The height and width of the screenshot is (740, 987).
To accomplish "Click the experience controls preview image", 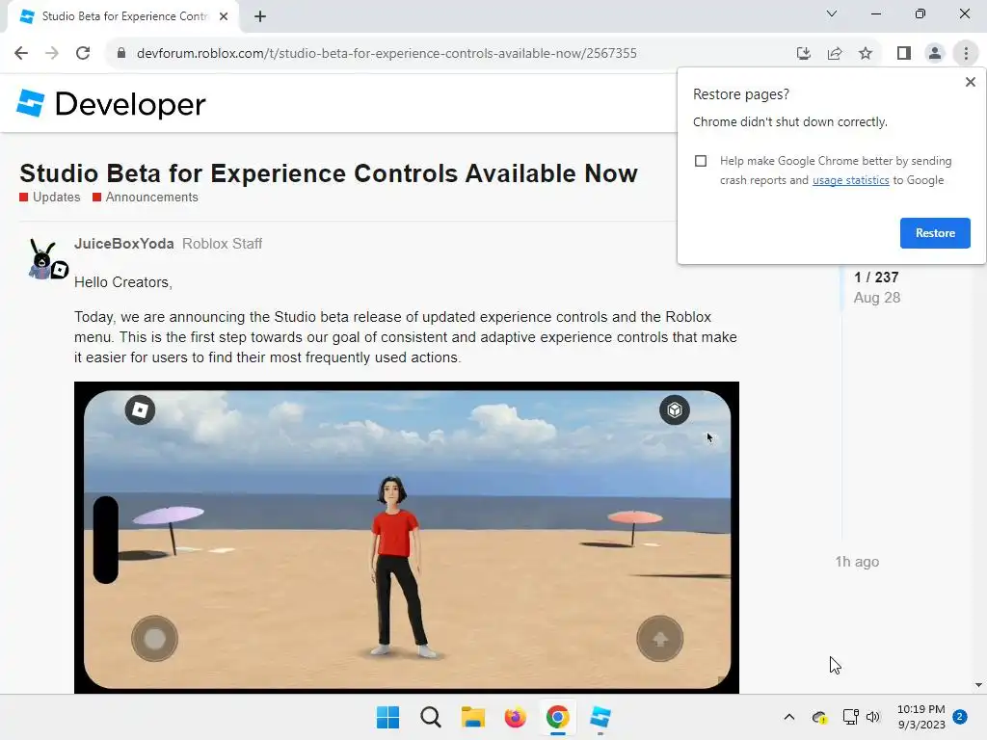I will click(x=407, y=538).
